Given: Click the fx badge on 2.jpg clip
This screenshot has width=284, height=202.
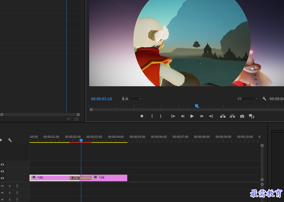Looking at the screenshot, I should point(95,177).
